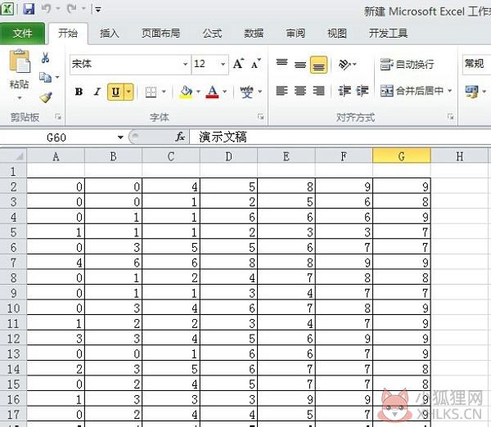Screen dimensions: 491x427
Task: Open the font name dropdown 宋体
Action: (185, 64)
